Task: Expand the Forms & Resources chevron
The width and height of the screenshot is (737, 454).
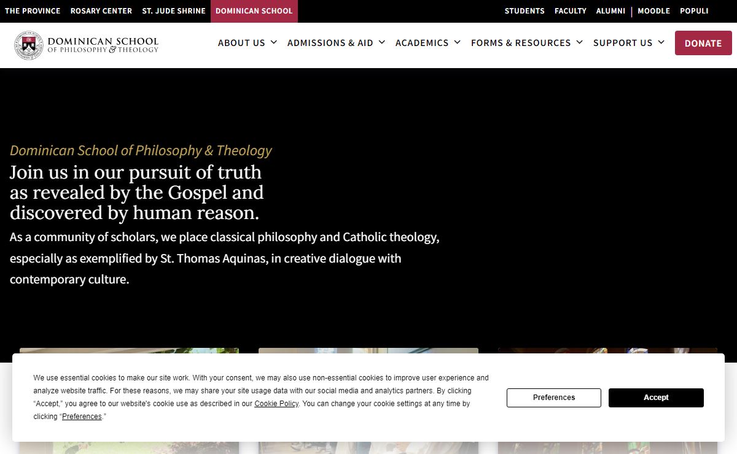Action: click(580, 42)
